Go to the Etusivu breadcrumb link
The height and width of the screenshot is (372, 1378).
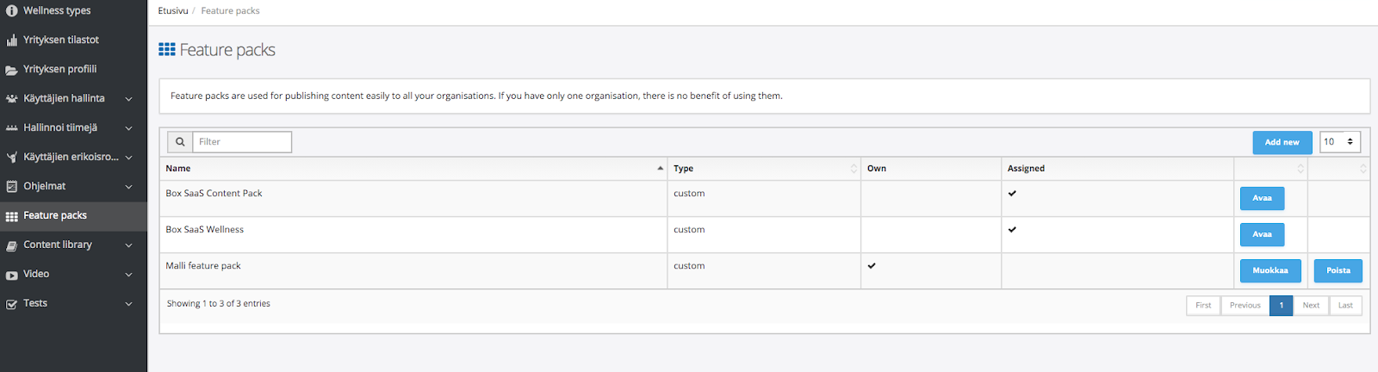click(172, 11)
